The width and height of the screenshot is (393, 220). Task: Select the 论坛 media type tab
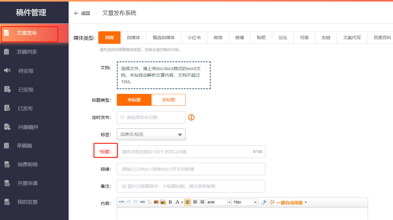(283, 38)
